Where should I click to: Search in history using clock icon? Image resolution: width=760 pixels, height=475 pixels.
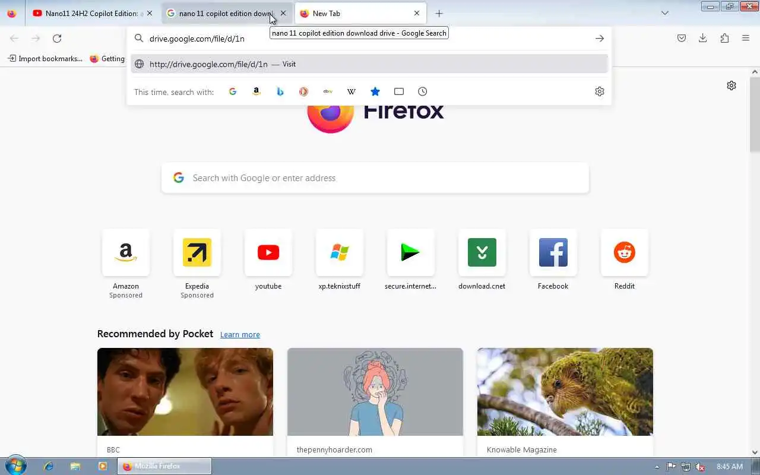(x=423, y=91)
